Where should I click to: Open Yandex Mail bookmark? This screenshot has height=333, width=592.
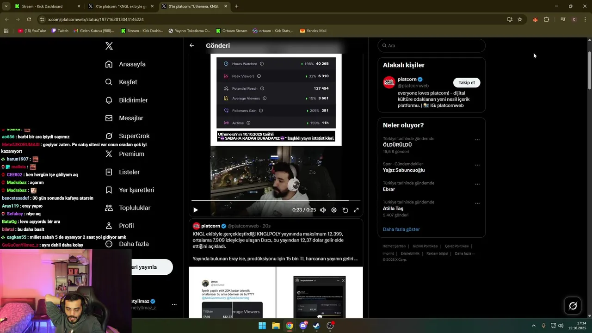point(313,31)
